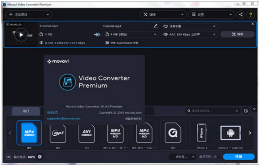Open the Settings dropdown menu
The height and width of the screenshot is (167, 261).
212,15
